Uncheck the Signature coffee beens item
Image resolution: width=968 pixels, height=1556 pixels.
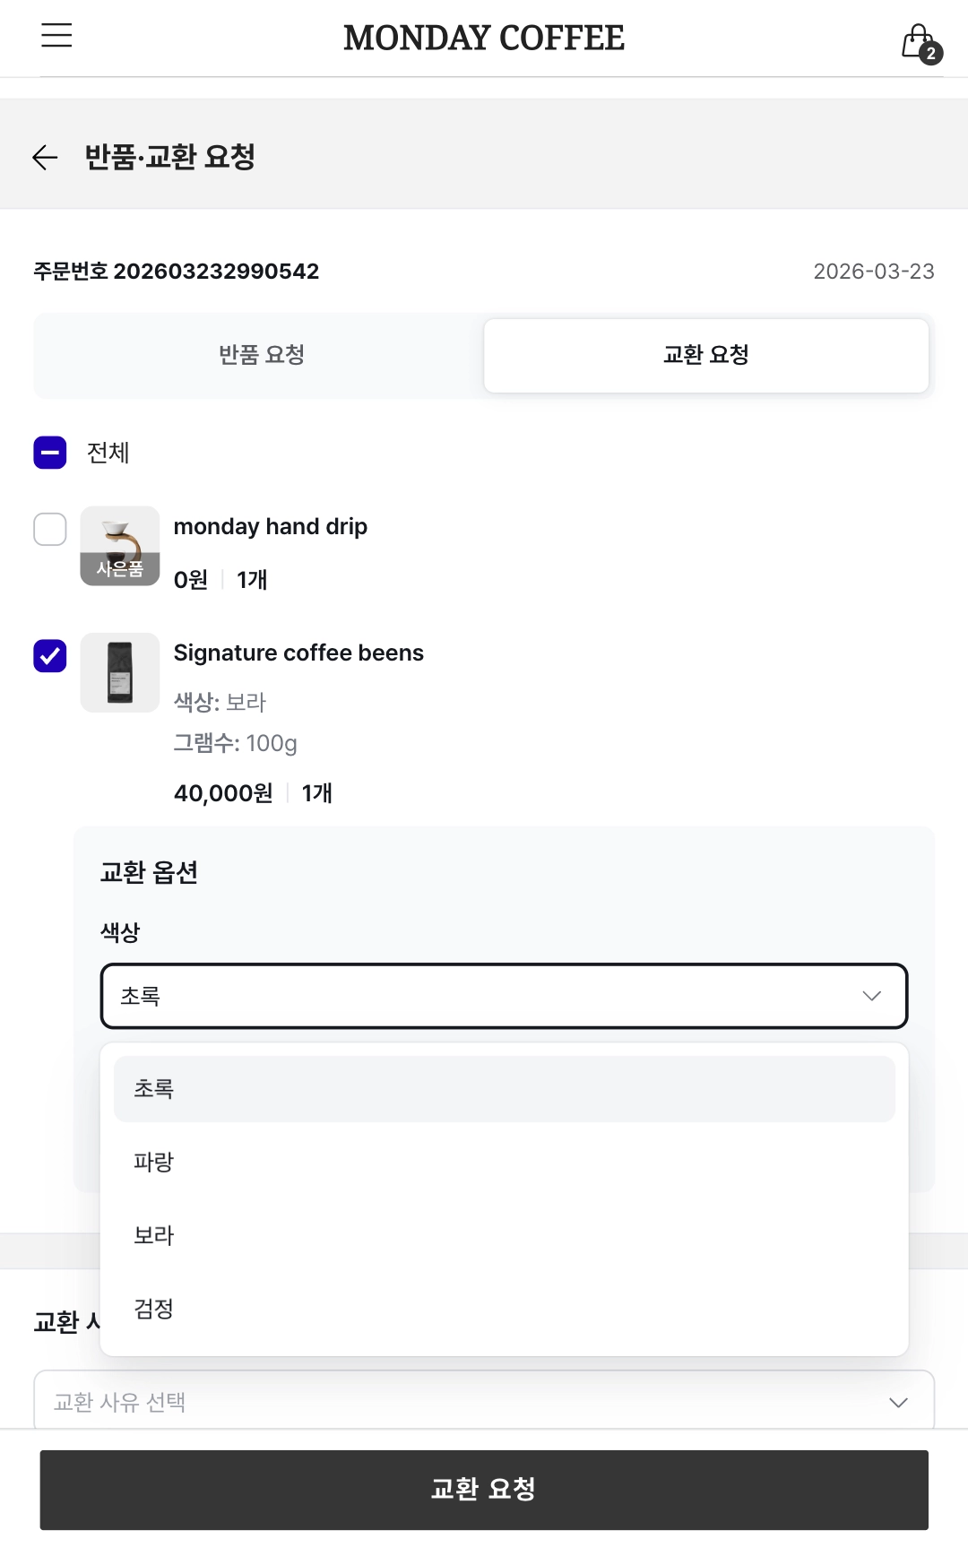(x=50, y=655)
